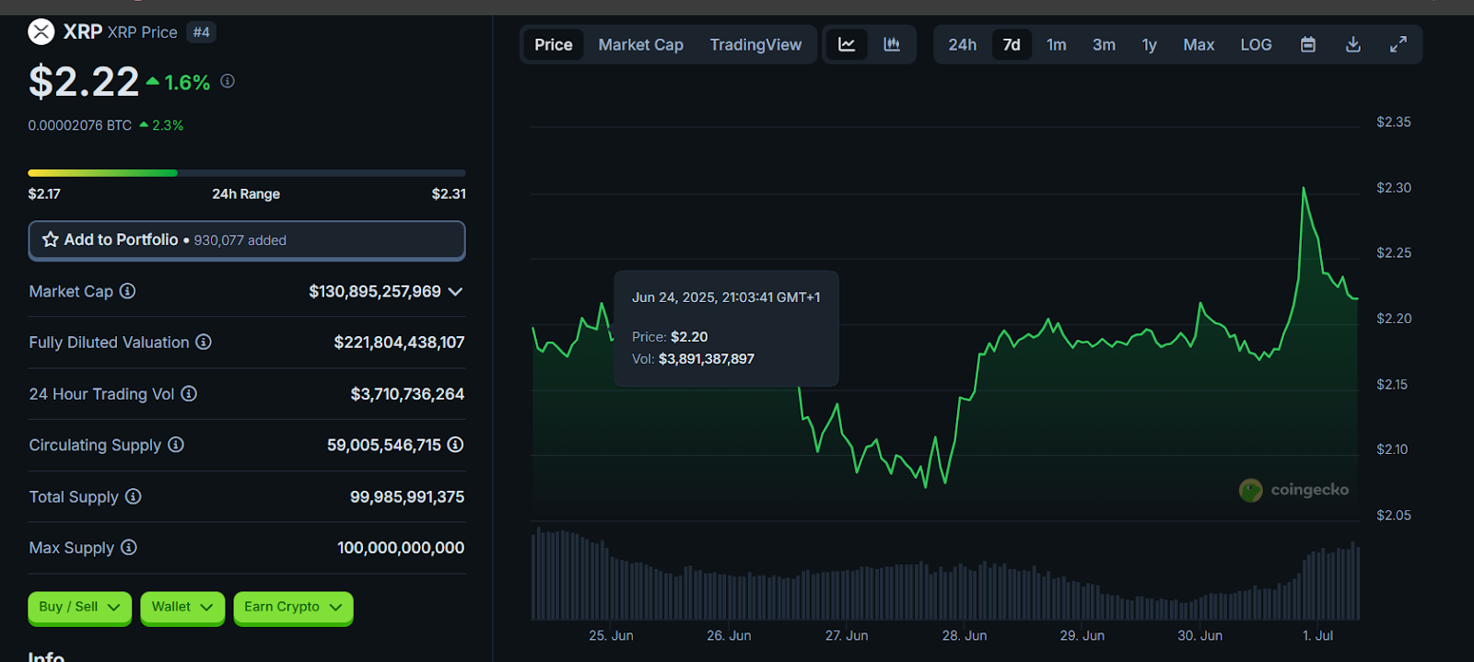
Task: Set the chart range to 1y
Action: click(1150, 44)
